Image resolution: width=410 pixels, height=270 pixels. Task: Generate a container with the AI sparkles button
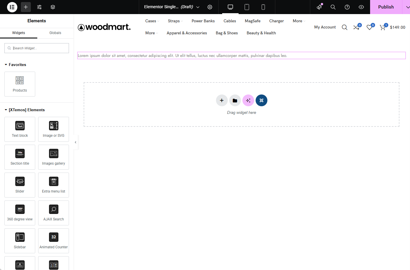click(248, 100)
